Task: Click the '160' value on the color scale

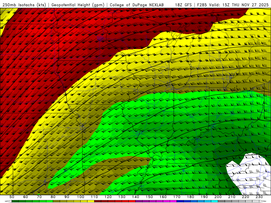Action: (x=163, y=197)
